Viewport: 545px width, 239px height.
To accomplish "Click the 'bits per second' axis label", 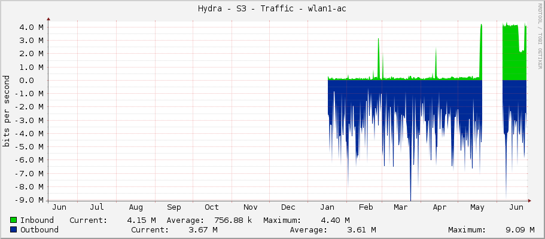I will point(6,111).
